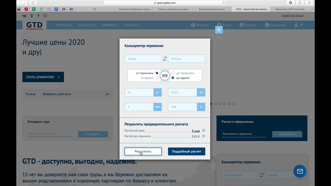Click 'Подробный расчет' button

186,151
